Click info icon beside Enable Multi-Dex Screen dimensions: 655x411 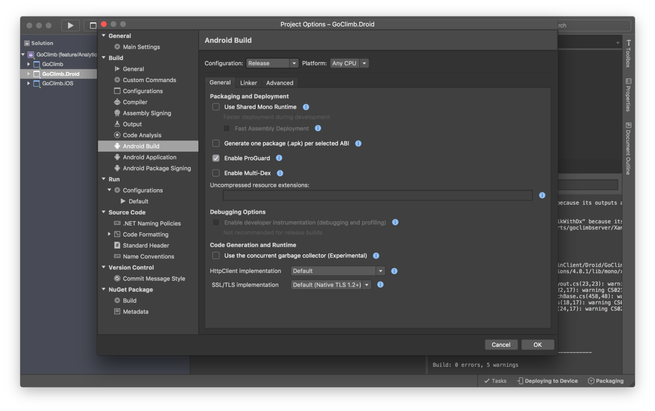[280, 173]
